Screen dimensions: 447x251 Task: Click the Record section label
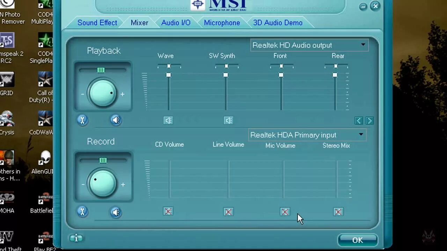(x=101, y=142)
